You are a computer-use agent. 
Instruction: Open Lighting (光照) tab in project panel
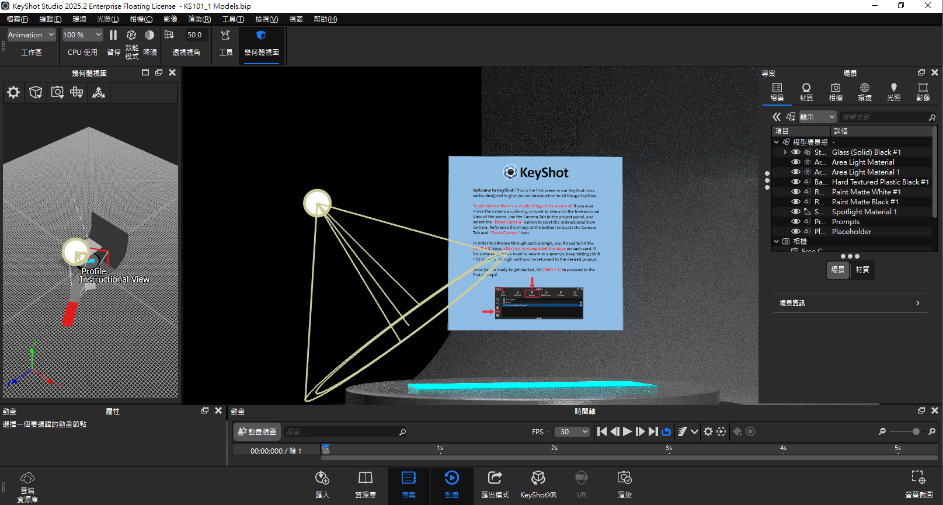894,92
